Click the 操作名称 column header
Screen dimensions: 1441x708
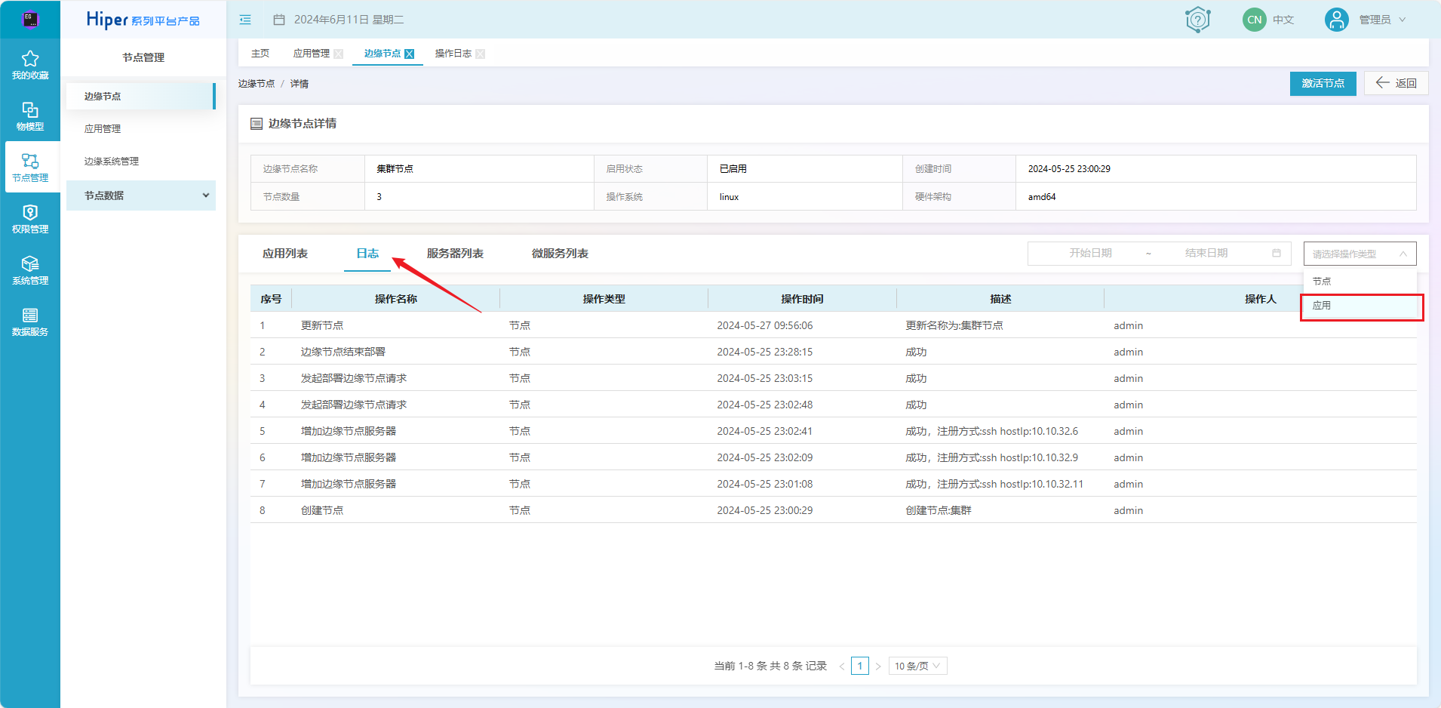[x=396, y=299]
